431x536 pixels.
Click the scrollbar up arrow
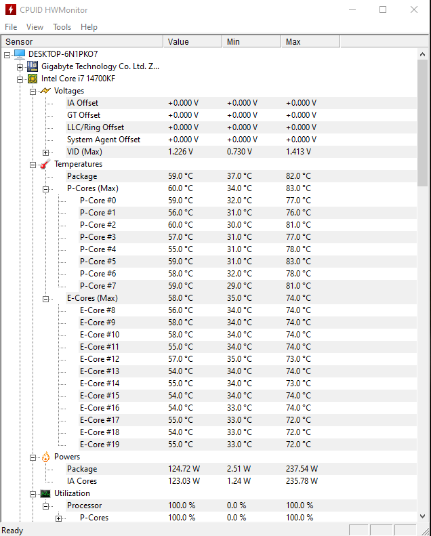pyautogui.click(x=422, y=54)
